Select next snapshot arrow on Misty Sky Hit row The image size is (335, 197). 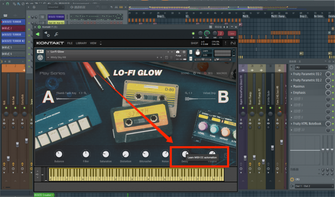[161, 58]
